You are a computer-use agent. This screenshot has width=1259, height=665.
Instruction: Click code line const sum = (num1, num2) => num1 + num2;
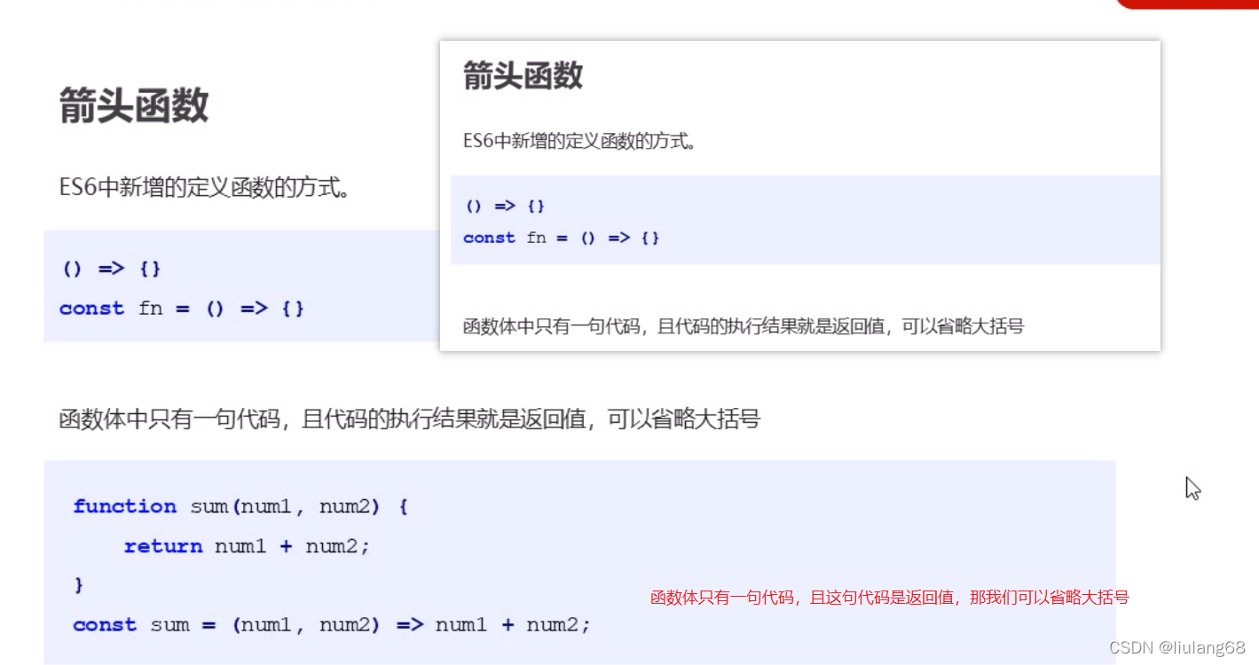pos(332,624)
